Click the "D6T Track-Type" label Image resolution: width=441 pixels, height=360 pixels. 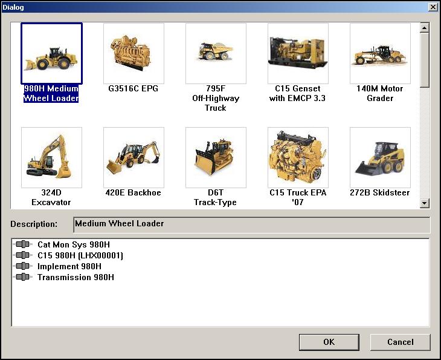point(216,197)
